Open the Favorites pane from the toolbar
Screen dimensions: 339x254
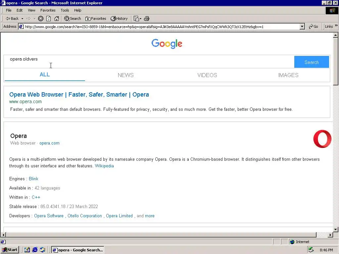(x=96, y=19)
